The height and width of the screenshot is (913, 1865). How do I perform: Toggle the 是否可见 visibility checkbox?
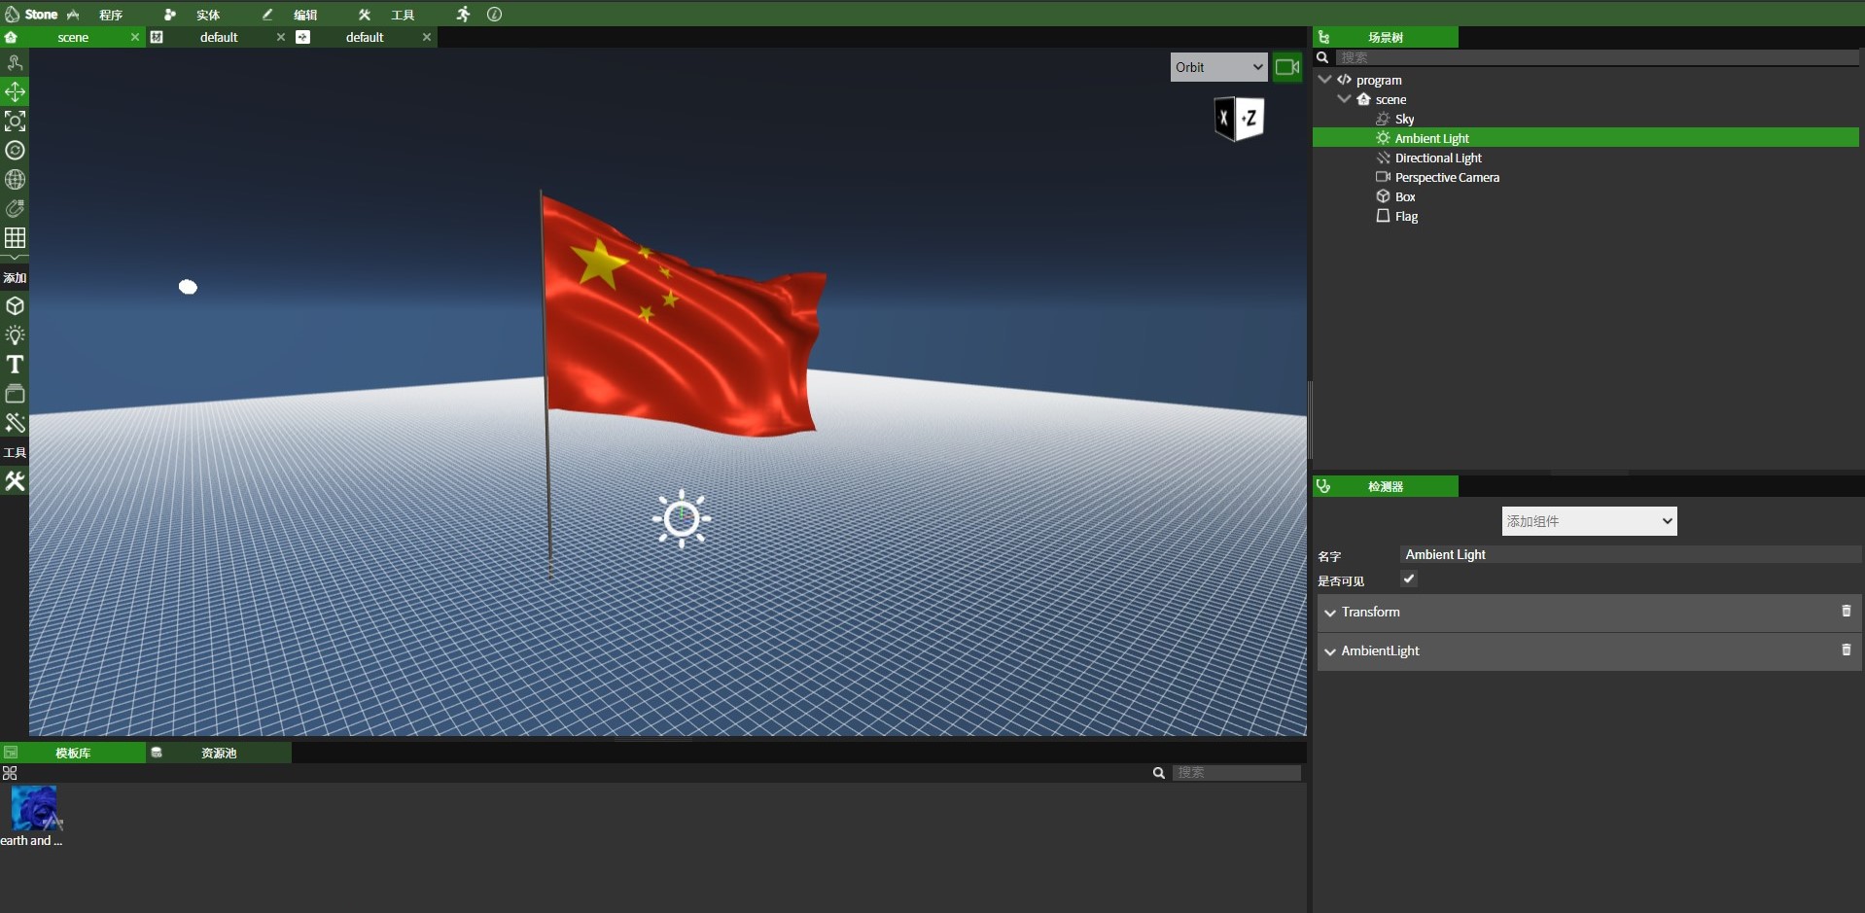click(x=1408, y=579)
